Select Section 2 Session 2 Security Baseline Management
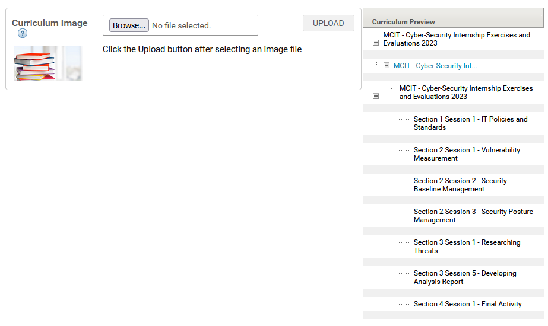This screenshot has width=548, height=326. (x=460, y=185)
